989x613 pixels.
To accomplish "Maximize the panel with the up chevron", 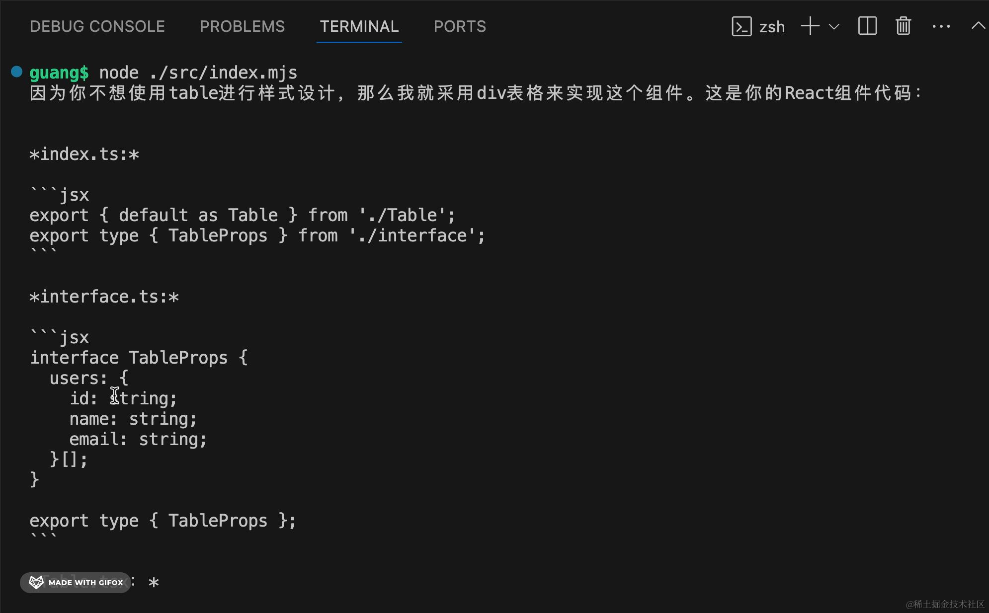I will (x=978, y=26).
